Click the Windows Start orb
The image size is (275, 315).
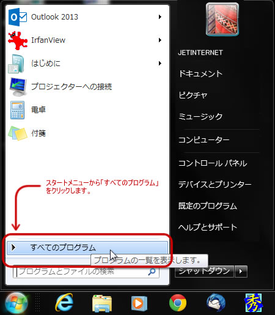(x=16, y=303)
